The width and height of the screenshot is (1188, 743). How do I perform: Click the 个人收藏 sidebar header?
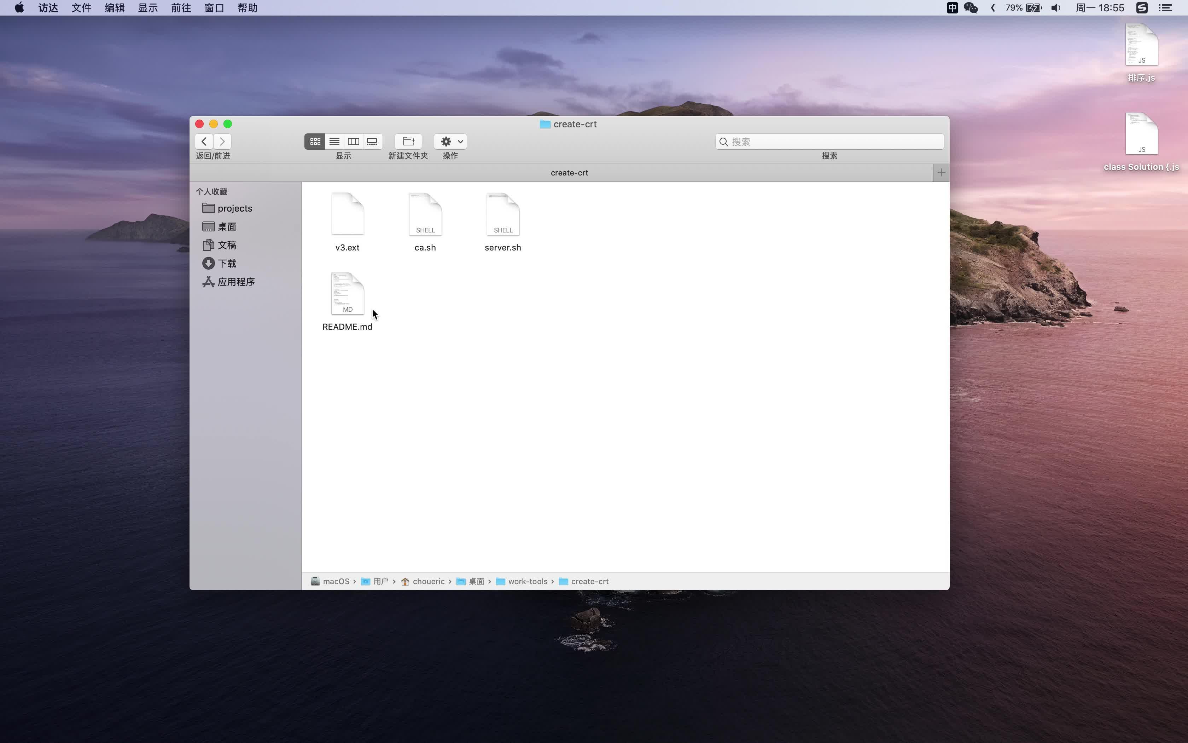click(x=211, y=192)
